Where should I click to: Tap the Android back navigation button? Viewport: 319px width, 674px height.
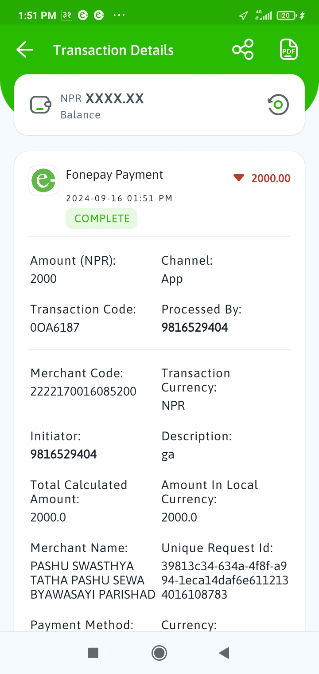224,653
